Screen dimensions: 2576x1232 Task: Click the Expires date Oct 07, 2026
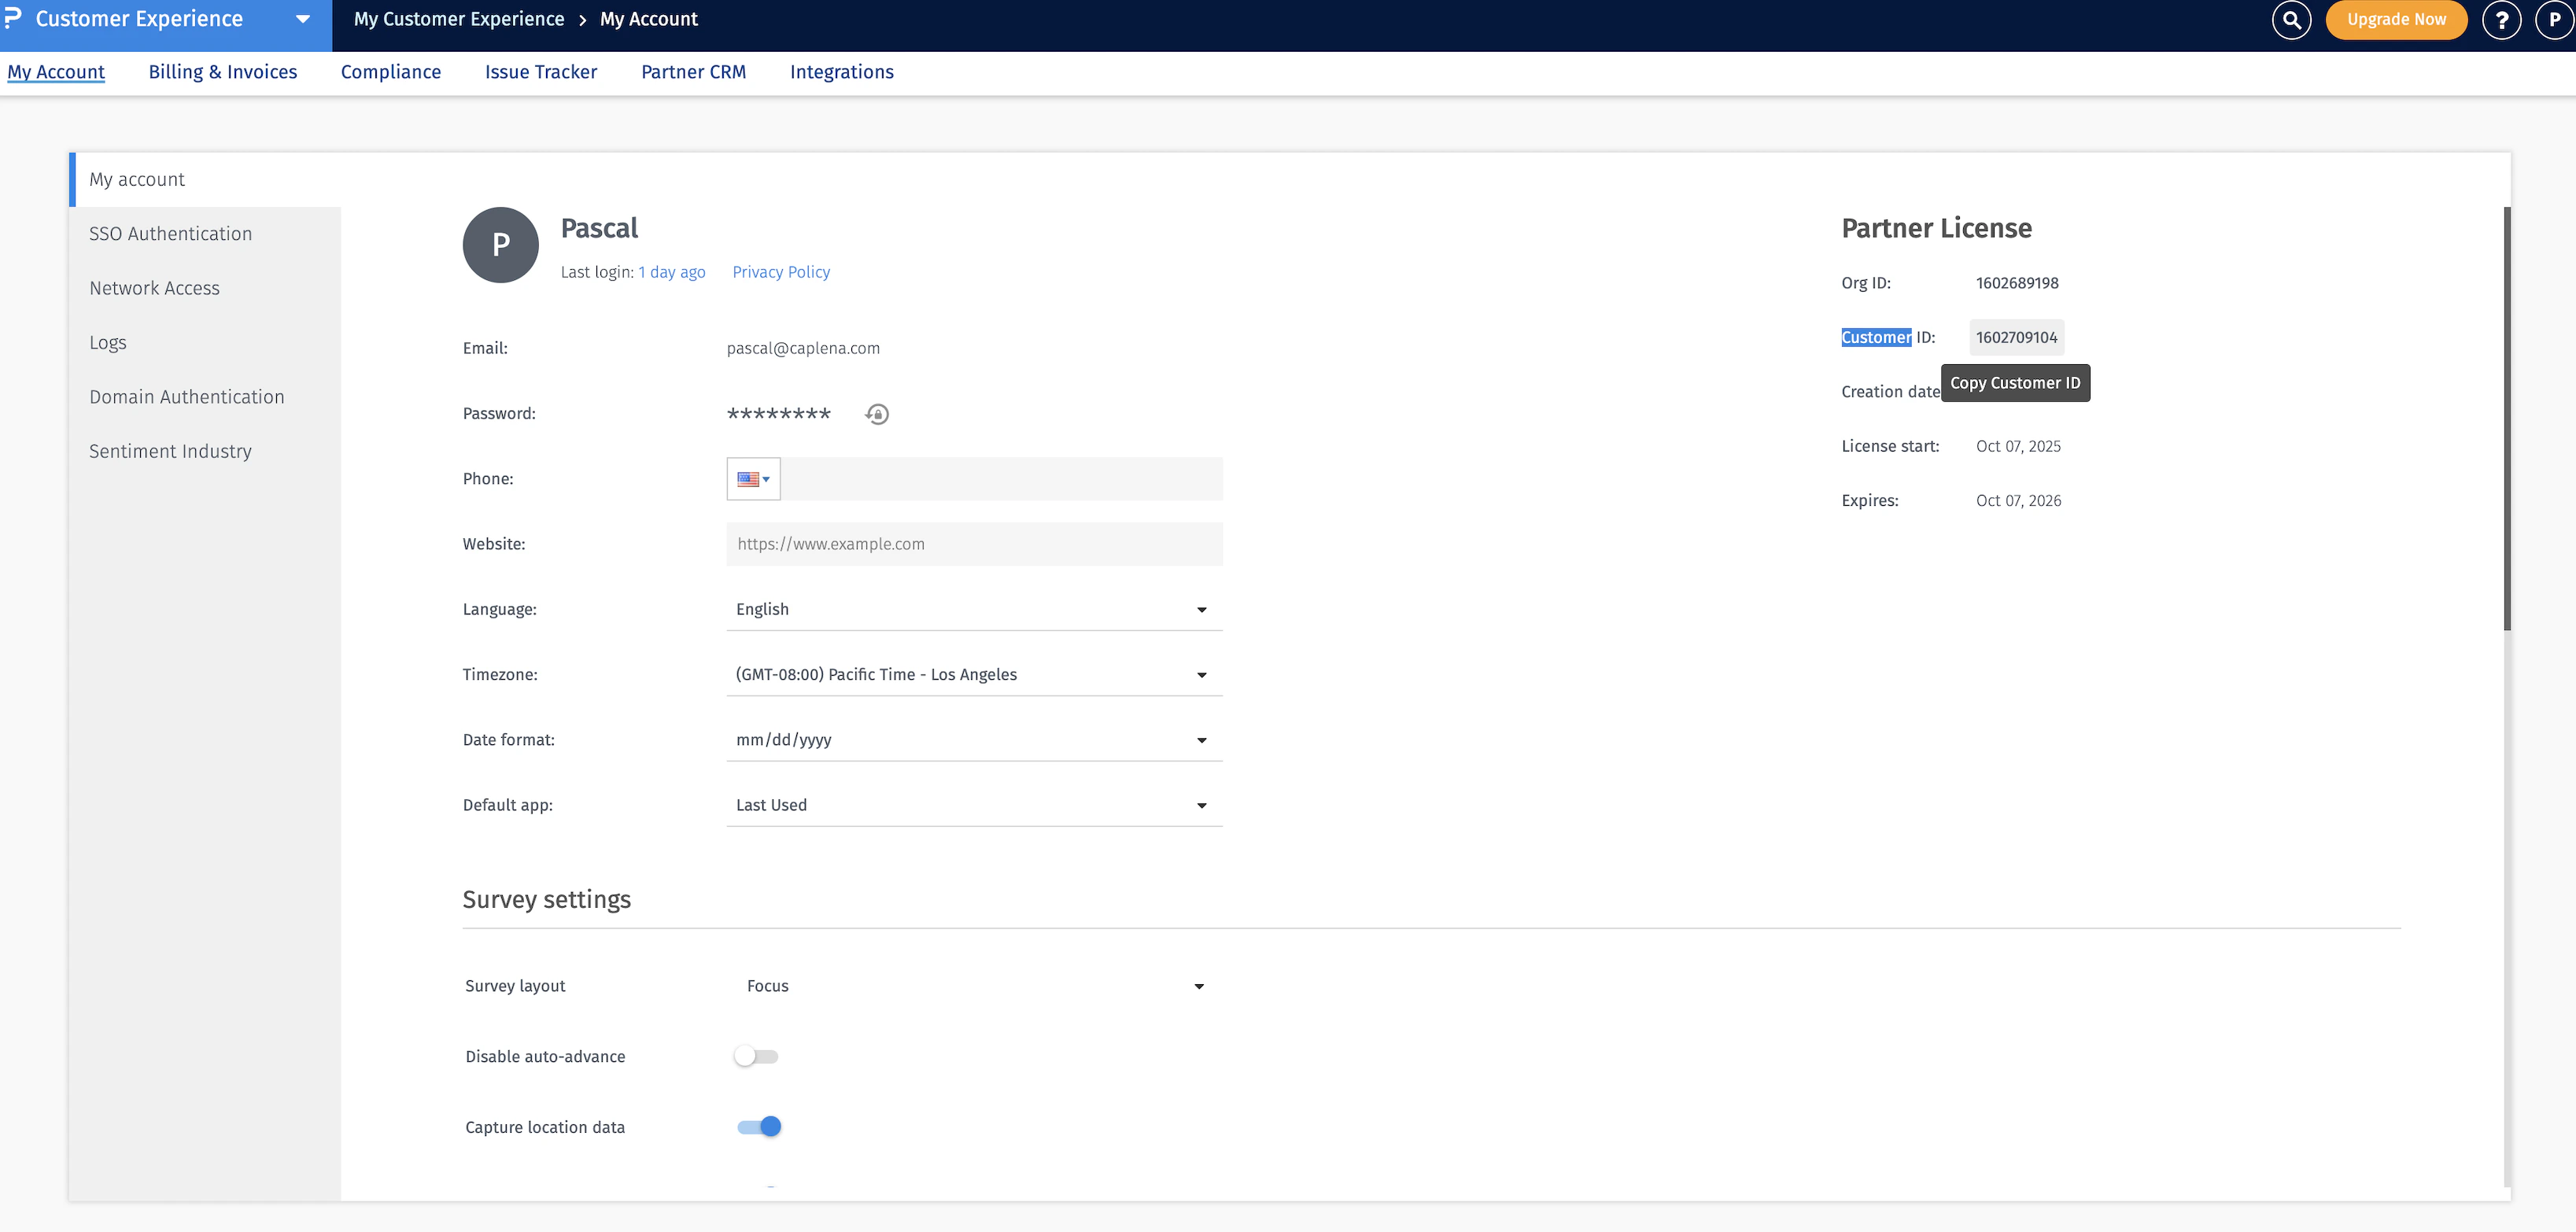tap(2018, 501)
